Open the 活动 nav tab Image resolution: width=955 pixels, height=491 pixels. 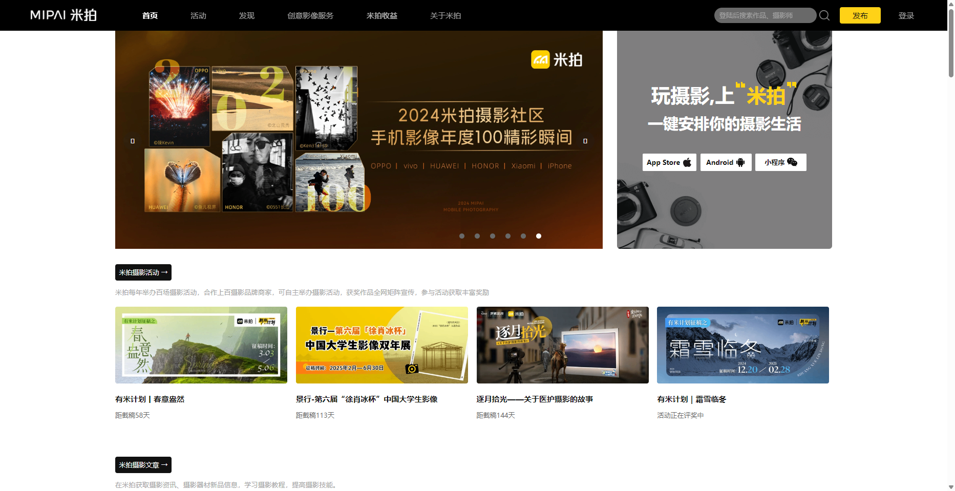198,15
